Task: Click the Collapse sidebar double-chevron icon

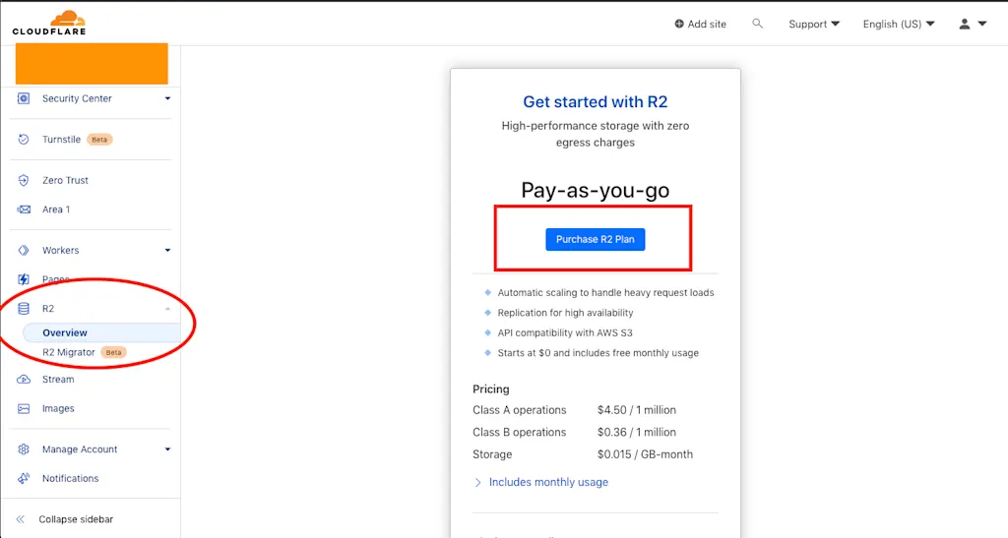Action: click(x=21, y=519)
